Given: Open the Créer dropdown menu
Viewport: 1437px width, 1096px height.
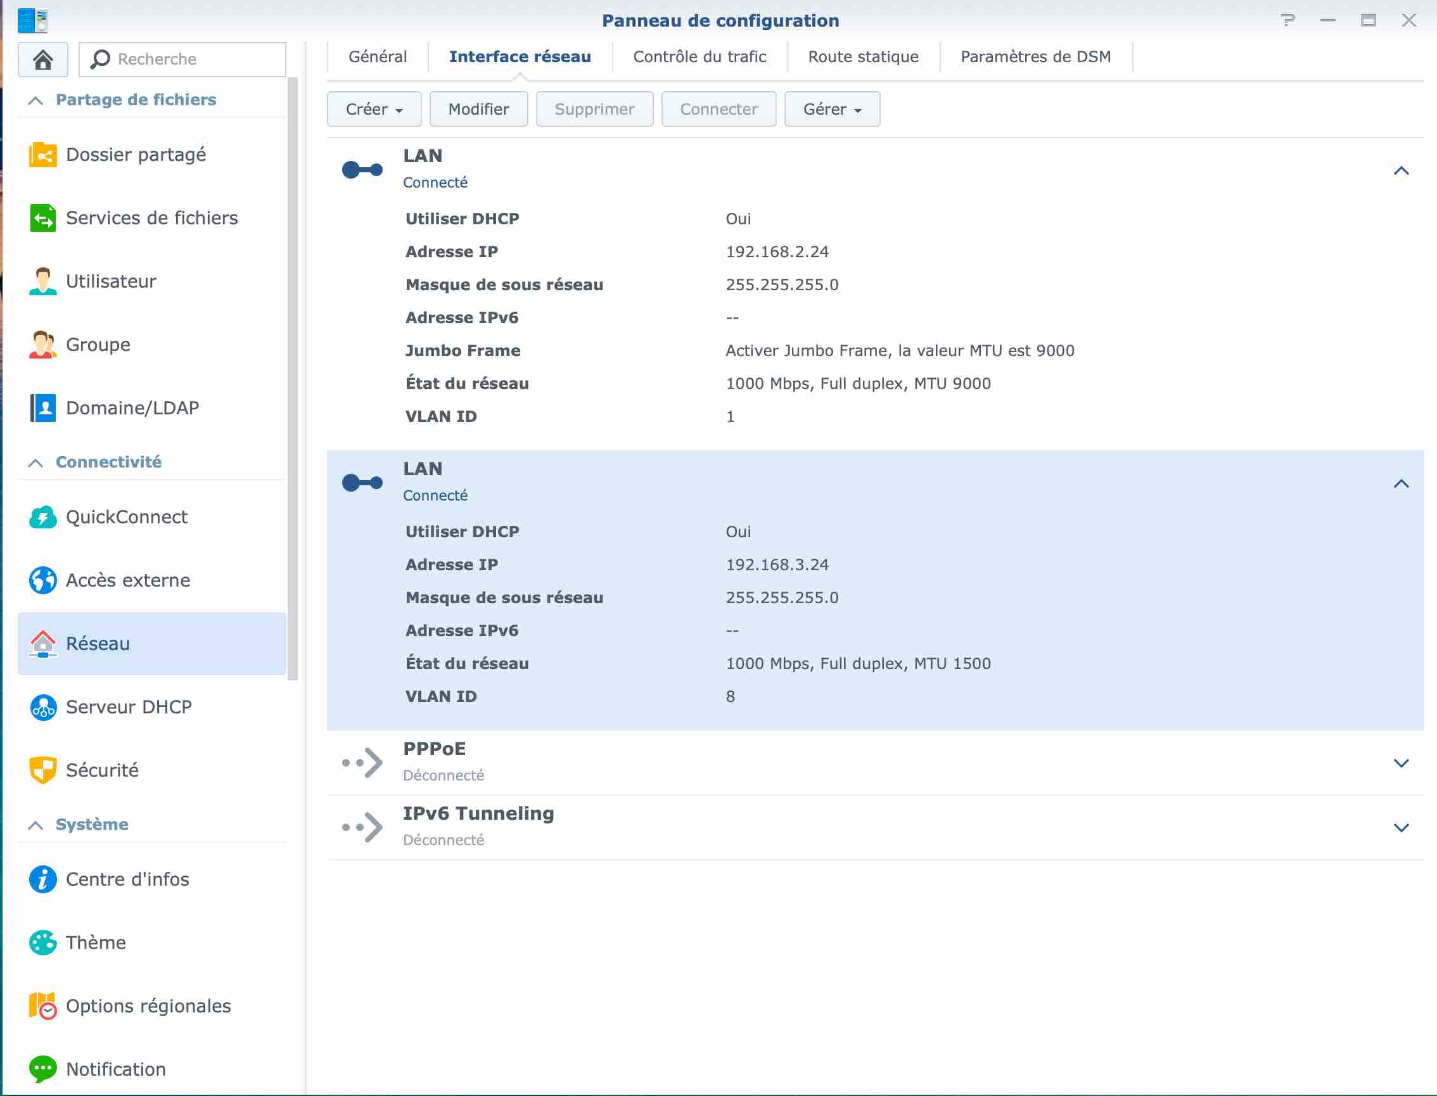Looking at the screenshot, I should (x=374, y=109).
